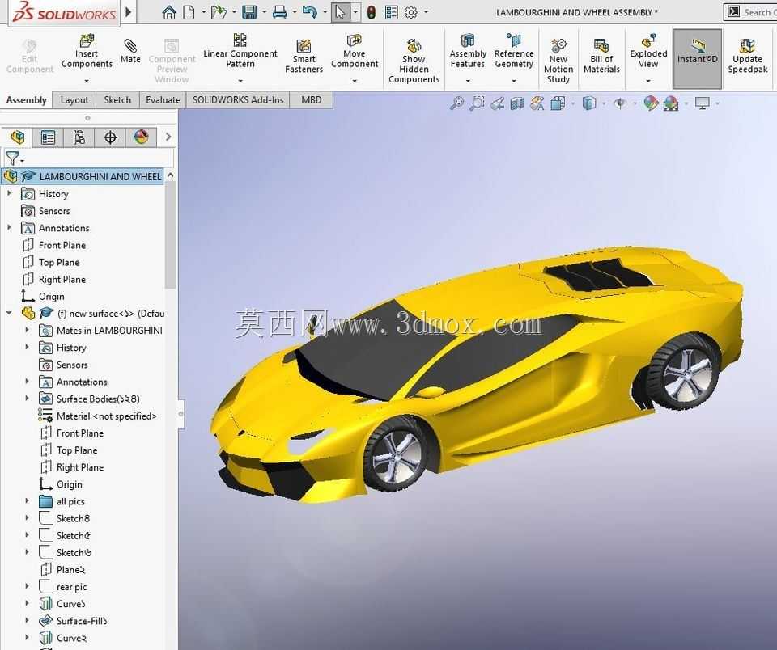Screen dimensions: 777x650
Task: Click the Search input field
Action: click(x=758, y=12)
